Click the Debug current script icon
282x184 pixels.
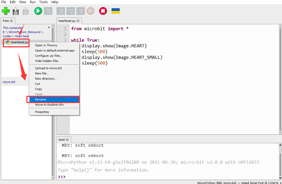coord(48,11)
